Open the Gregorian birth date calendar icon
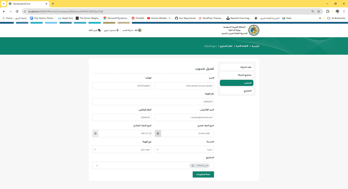This screenshot has width=348, height=189. point(95,133)
